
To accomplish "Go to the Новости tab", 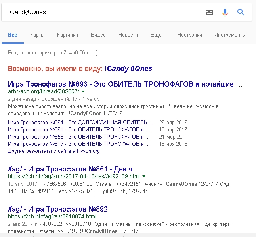I will click(x=128, y=35).
